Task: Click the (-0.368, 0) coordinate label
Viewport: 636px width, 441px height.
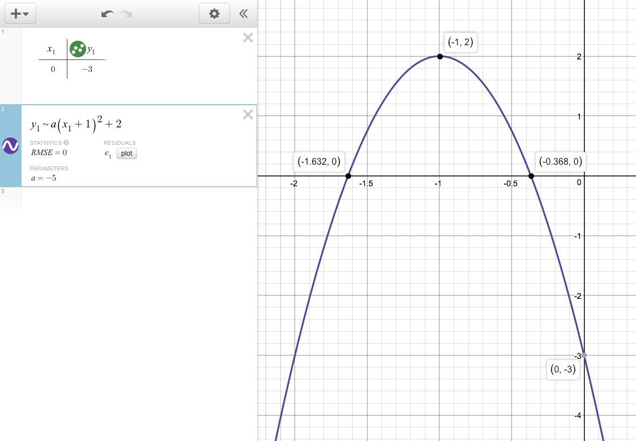Action: pos(561,161)
